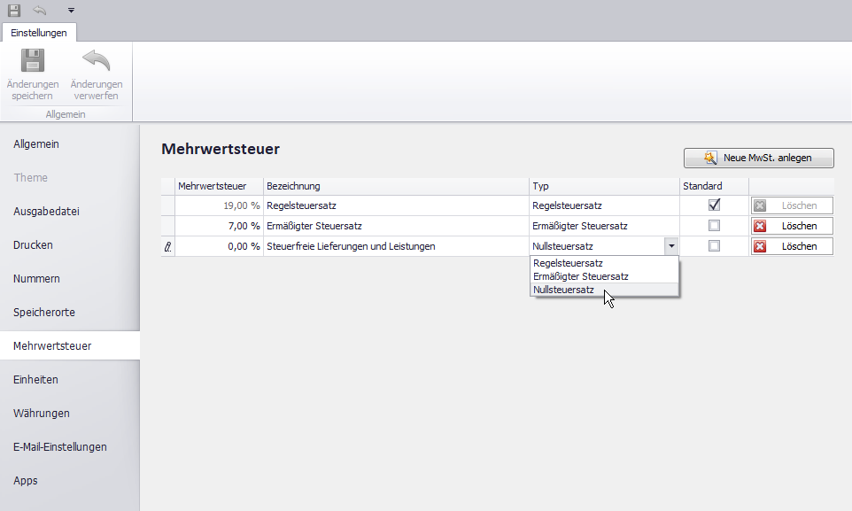The width and height of the screenshot is (852, 511).
Task: Click Ermäßigter Steuersatz Typ cell in 7% row
Action: [604, 226]
